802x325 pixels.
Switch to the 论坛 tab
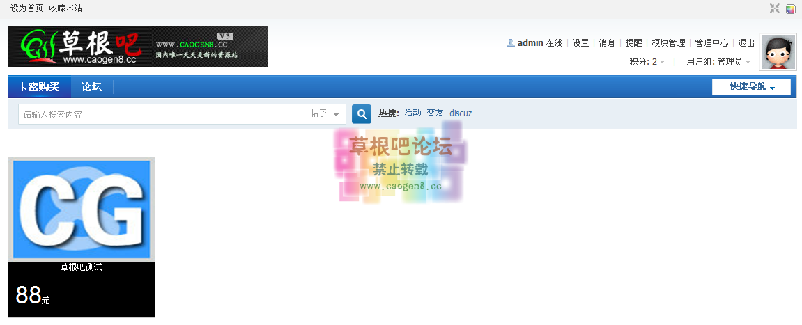tap(91, 87)
